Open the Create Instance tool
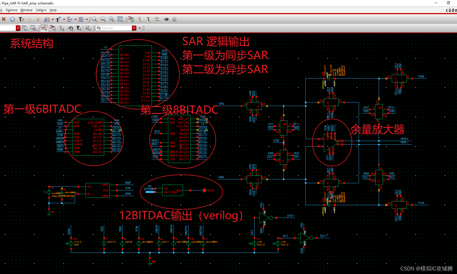The image size is (457, 274). pos(131,19)
